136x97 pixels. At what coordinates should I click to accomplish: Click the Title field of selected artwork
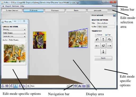(x=106, y=23)
